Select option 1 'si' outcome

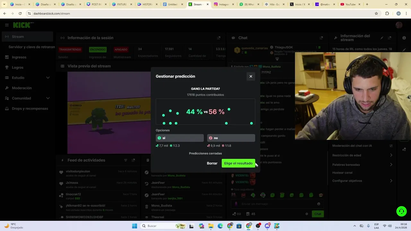[180, 138]
